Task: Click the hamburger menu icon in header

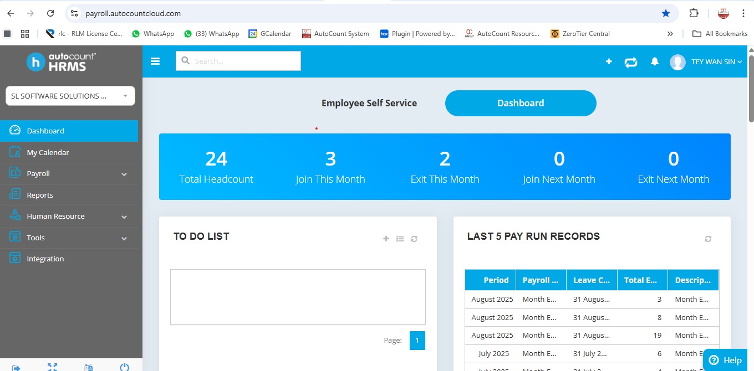Action: (x=155, y=61)
